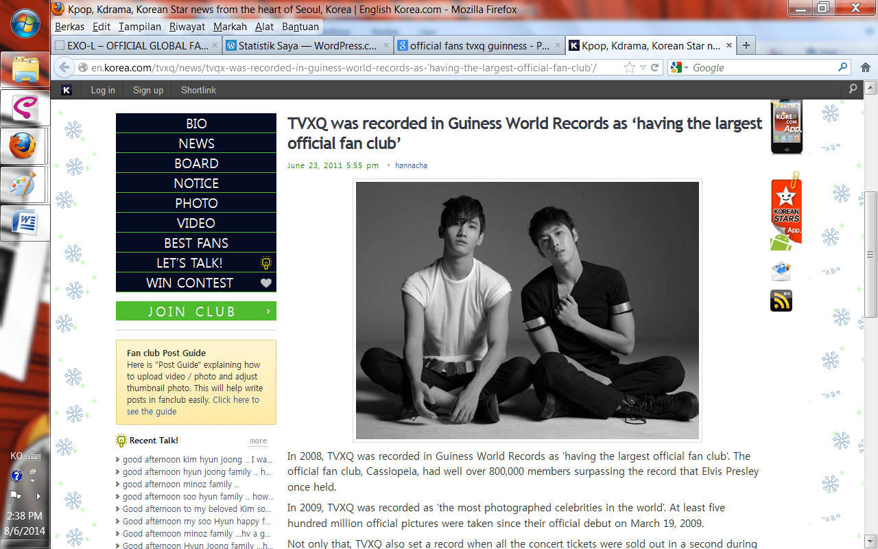Open the Berkas menu
This screenshot has height=549, width=878.
tap(69, 27)
